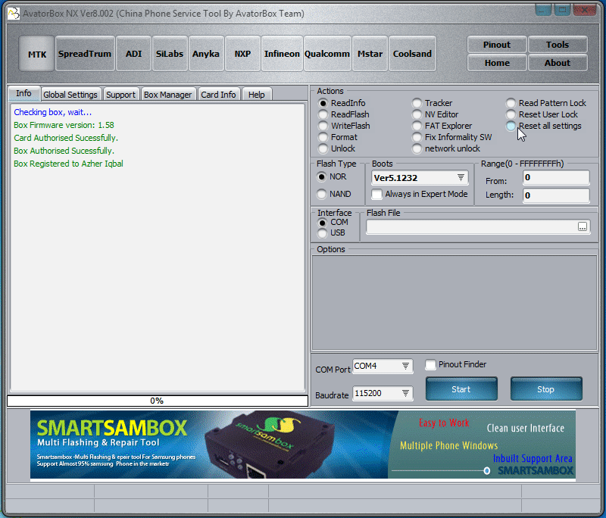The image size is (606, 518).
Task: Click 'Box Authorised Sucessfully.' log line
Action: pos(64,151)
